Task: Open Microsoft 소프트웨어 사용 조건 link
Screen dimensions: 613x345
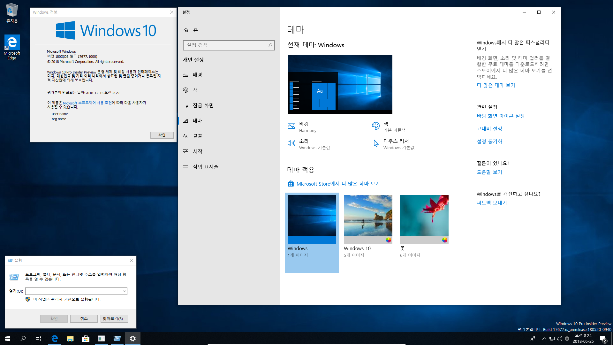Action: click(87, 103)
